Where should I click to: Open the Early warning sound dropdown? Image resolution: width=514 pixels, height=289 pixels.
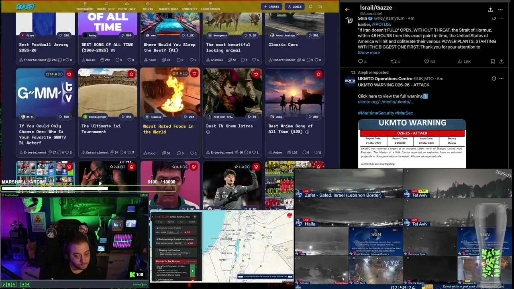pos(180,243)
